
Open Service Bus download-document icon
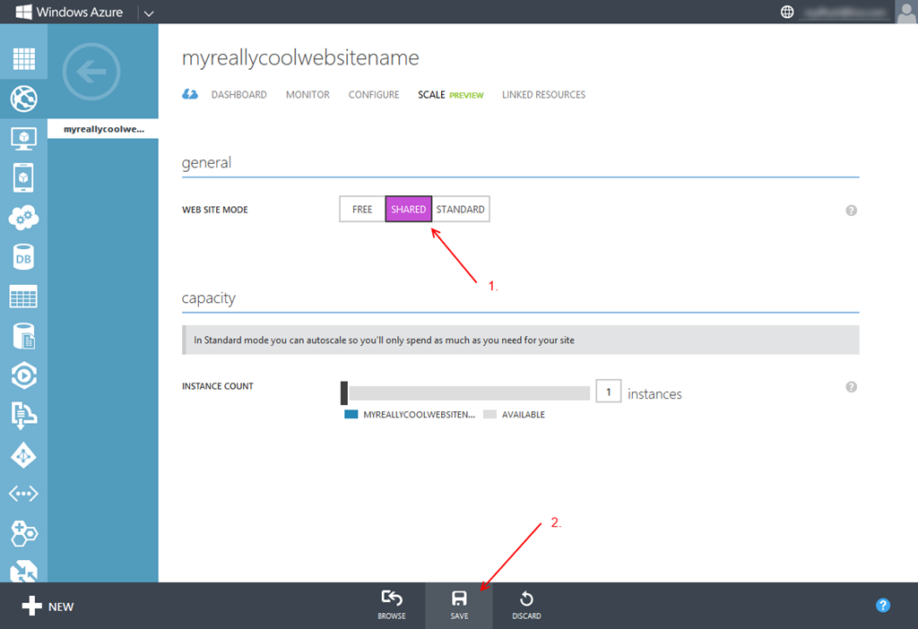tap(23, 416)
